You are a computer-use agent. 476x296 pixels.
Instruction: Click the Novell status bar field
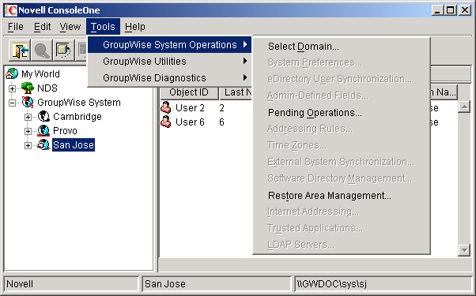[71, 284]
